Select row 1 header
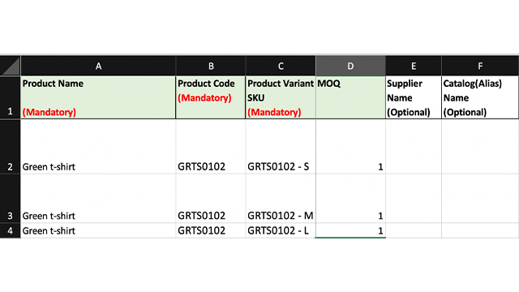 (x=11, y=97)
